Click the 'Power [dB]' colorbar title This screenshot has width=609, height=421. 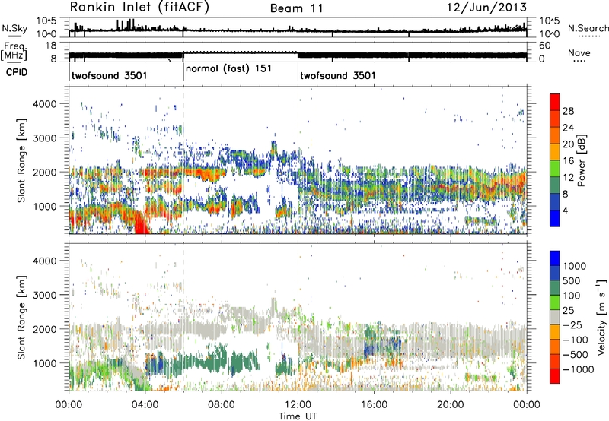pos(581,160)
